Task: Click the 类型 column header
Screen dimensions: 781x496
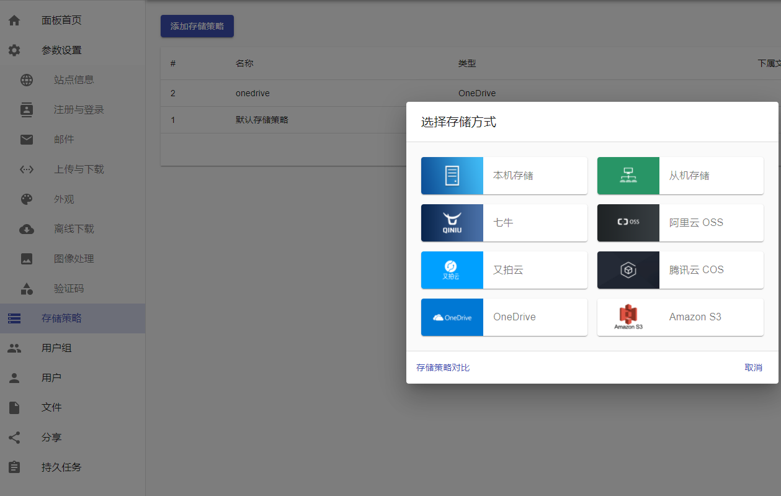Action: click(467, 63)
